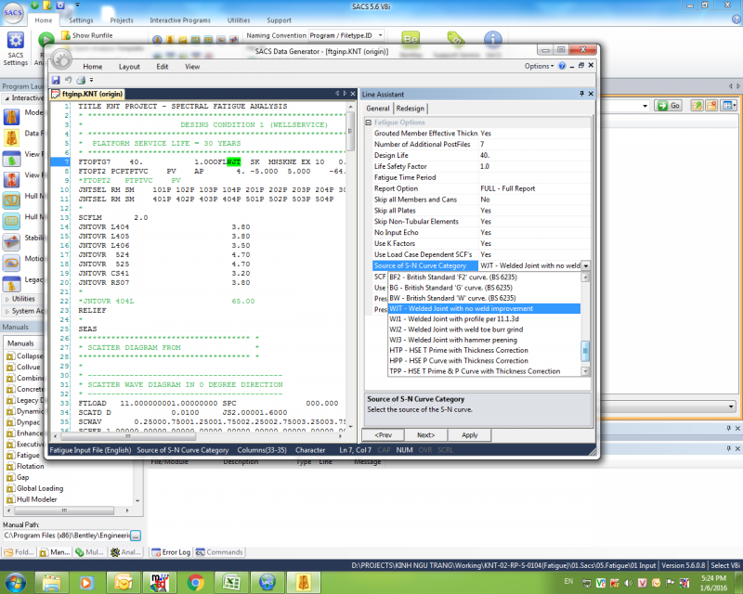Close the ftginp.KNT editor tab
743x594 pixels.
coord(353,94)
